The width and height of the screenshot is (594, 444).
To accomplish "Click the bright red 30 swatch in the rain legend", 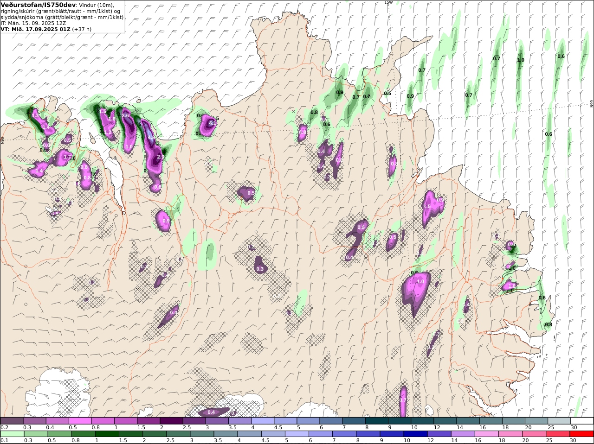I will point(582,434).
